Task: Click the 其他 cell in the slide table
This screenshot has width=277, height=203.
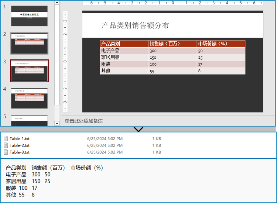Action: (x=124, y=71)
